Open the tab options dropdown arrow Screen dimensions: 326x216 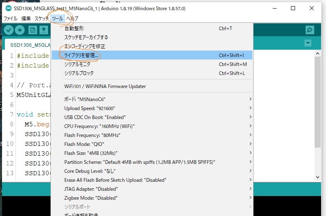tap(308, 43)
